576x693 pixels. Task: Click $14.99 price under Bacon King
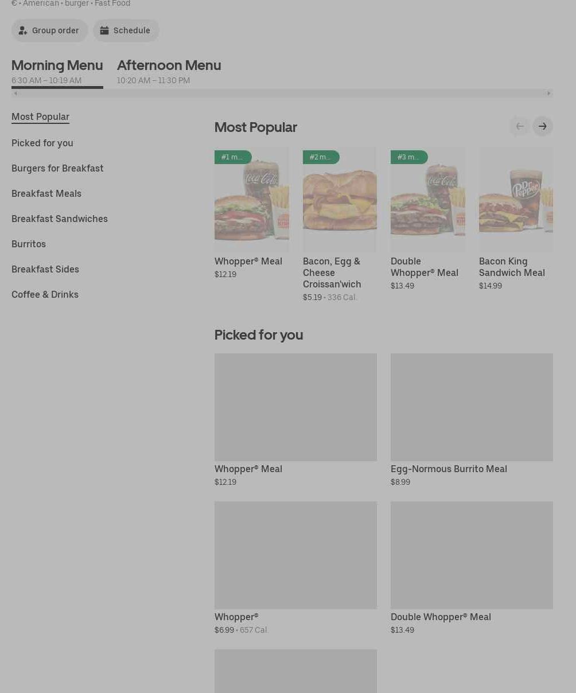point(491,286)
